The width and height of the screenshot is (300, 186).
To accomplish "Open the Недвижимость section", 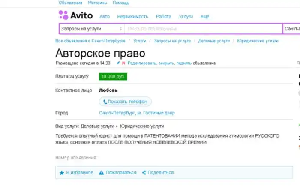I will pyautogui.click(x=132, y=16).
